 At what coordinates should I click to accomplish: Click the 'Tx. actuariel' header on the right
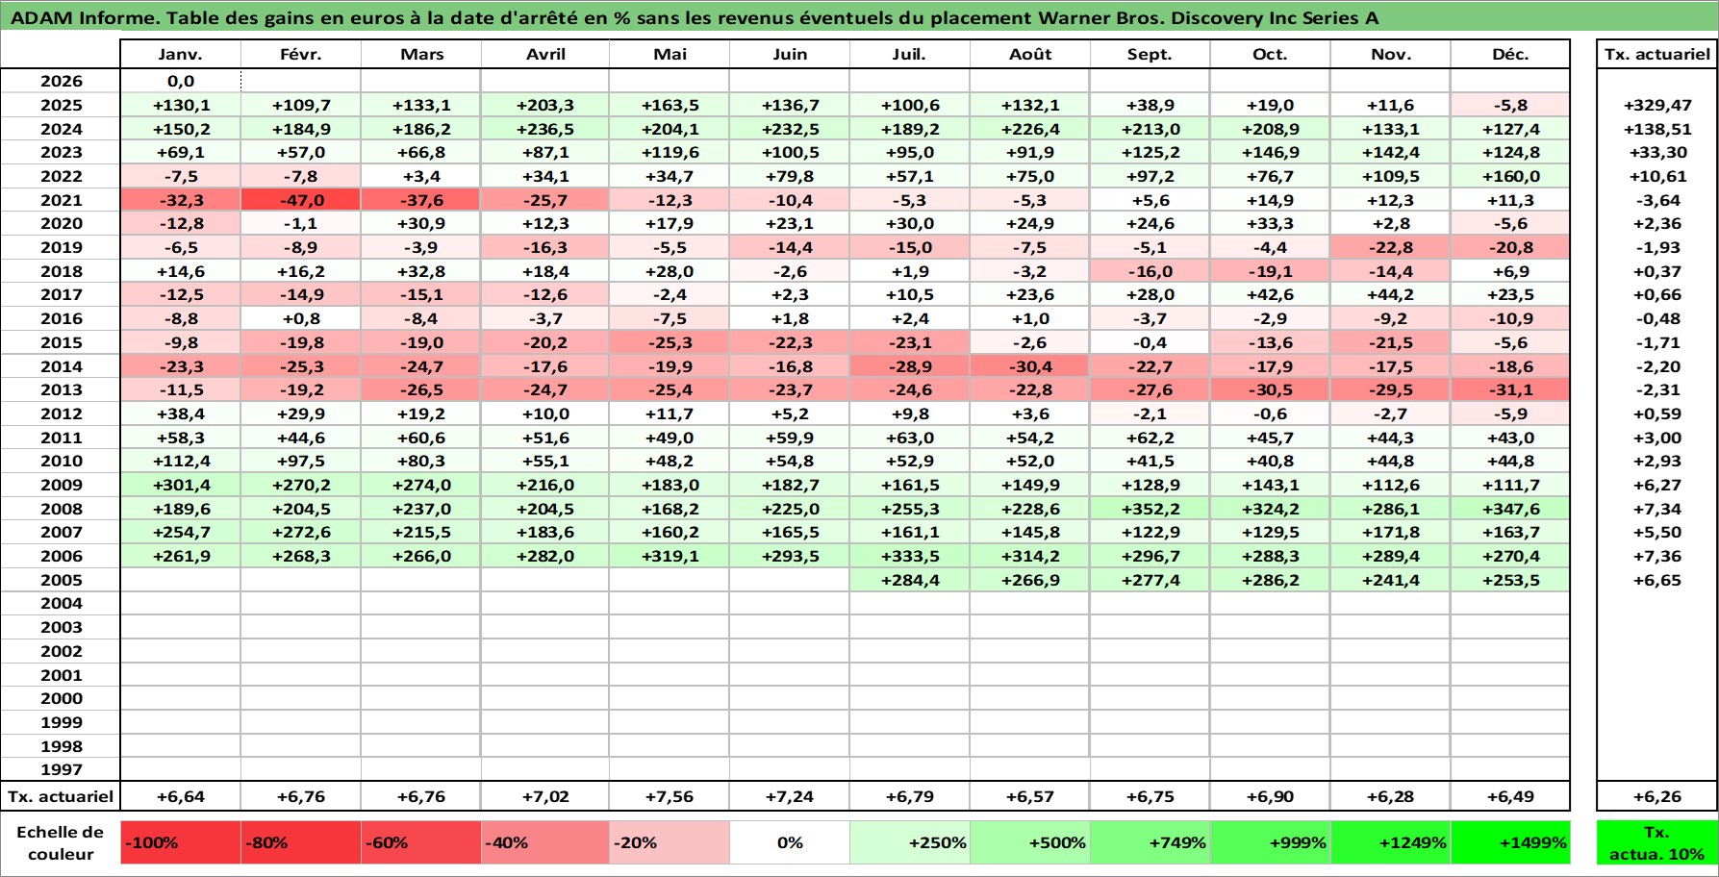click(x=1656, y=54)
